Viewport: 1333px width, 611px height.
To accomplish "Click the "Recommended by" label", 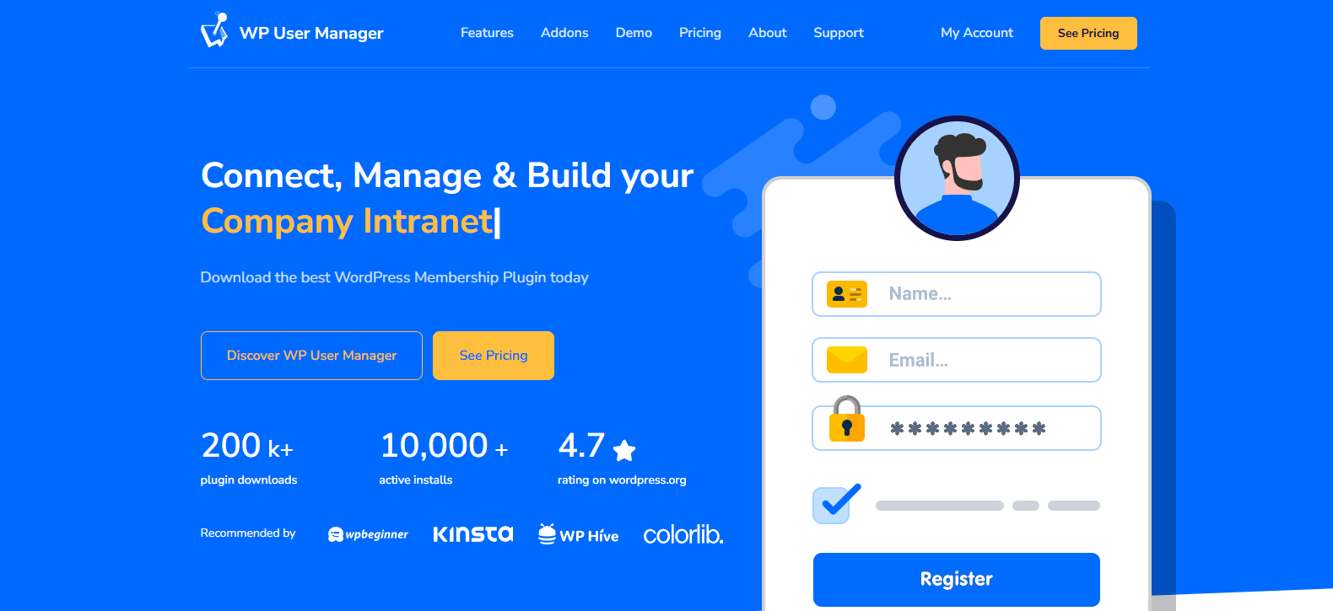I will [248, 533].
